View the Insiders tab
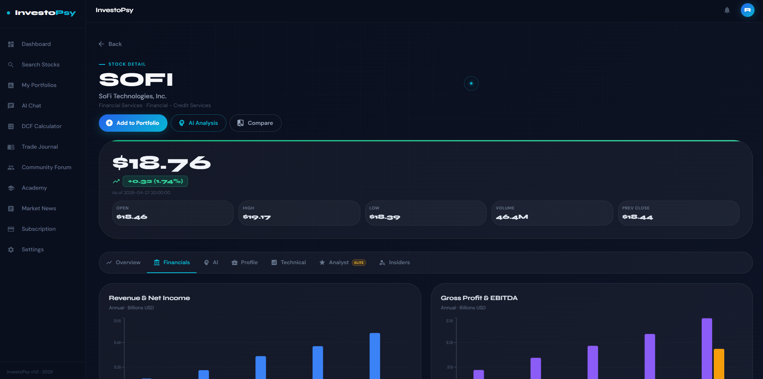Screen dimensions: 763x379 (395, 263)
